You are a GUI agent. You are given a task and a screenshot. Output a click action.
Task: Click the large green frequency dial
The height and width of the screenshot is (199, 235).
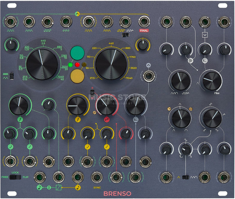click(42, 65)
